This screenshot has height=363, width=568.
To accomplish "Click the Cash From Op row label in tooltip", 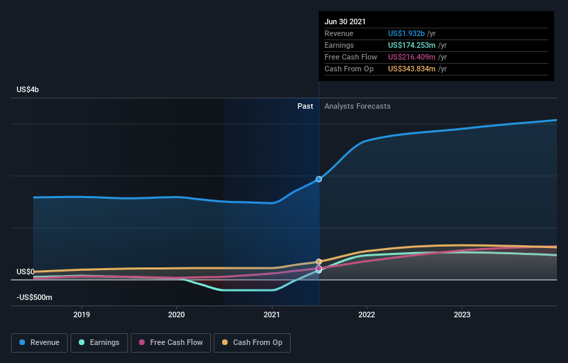I will 349,69.
